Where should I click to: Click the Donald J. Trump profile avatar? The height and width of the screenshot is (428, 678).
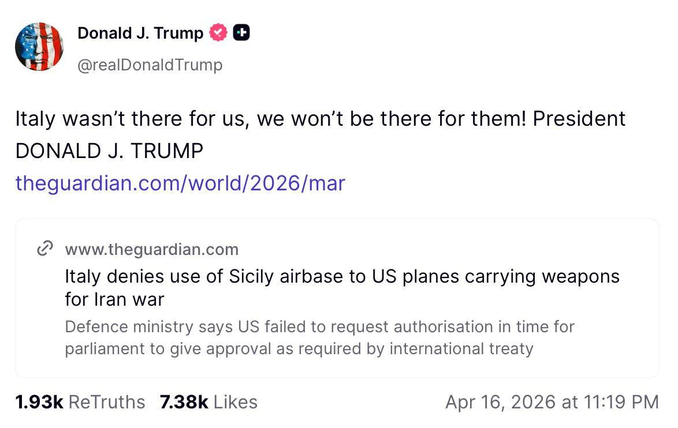[x=39, y=47]
